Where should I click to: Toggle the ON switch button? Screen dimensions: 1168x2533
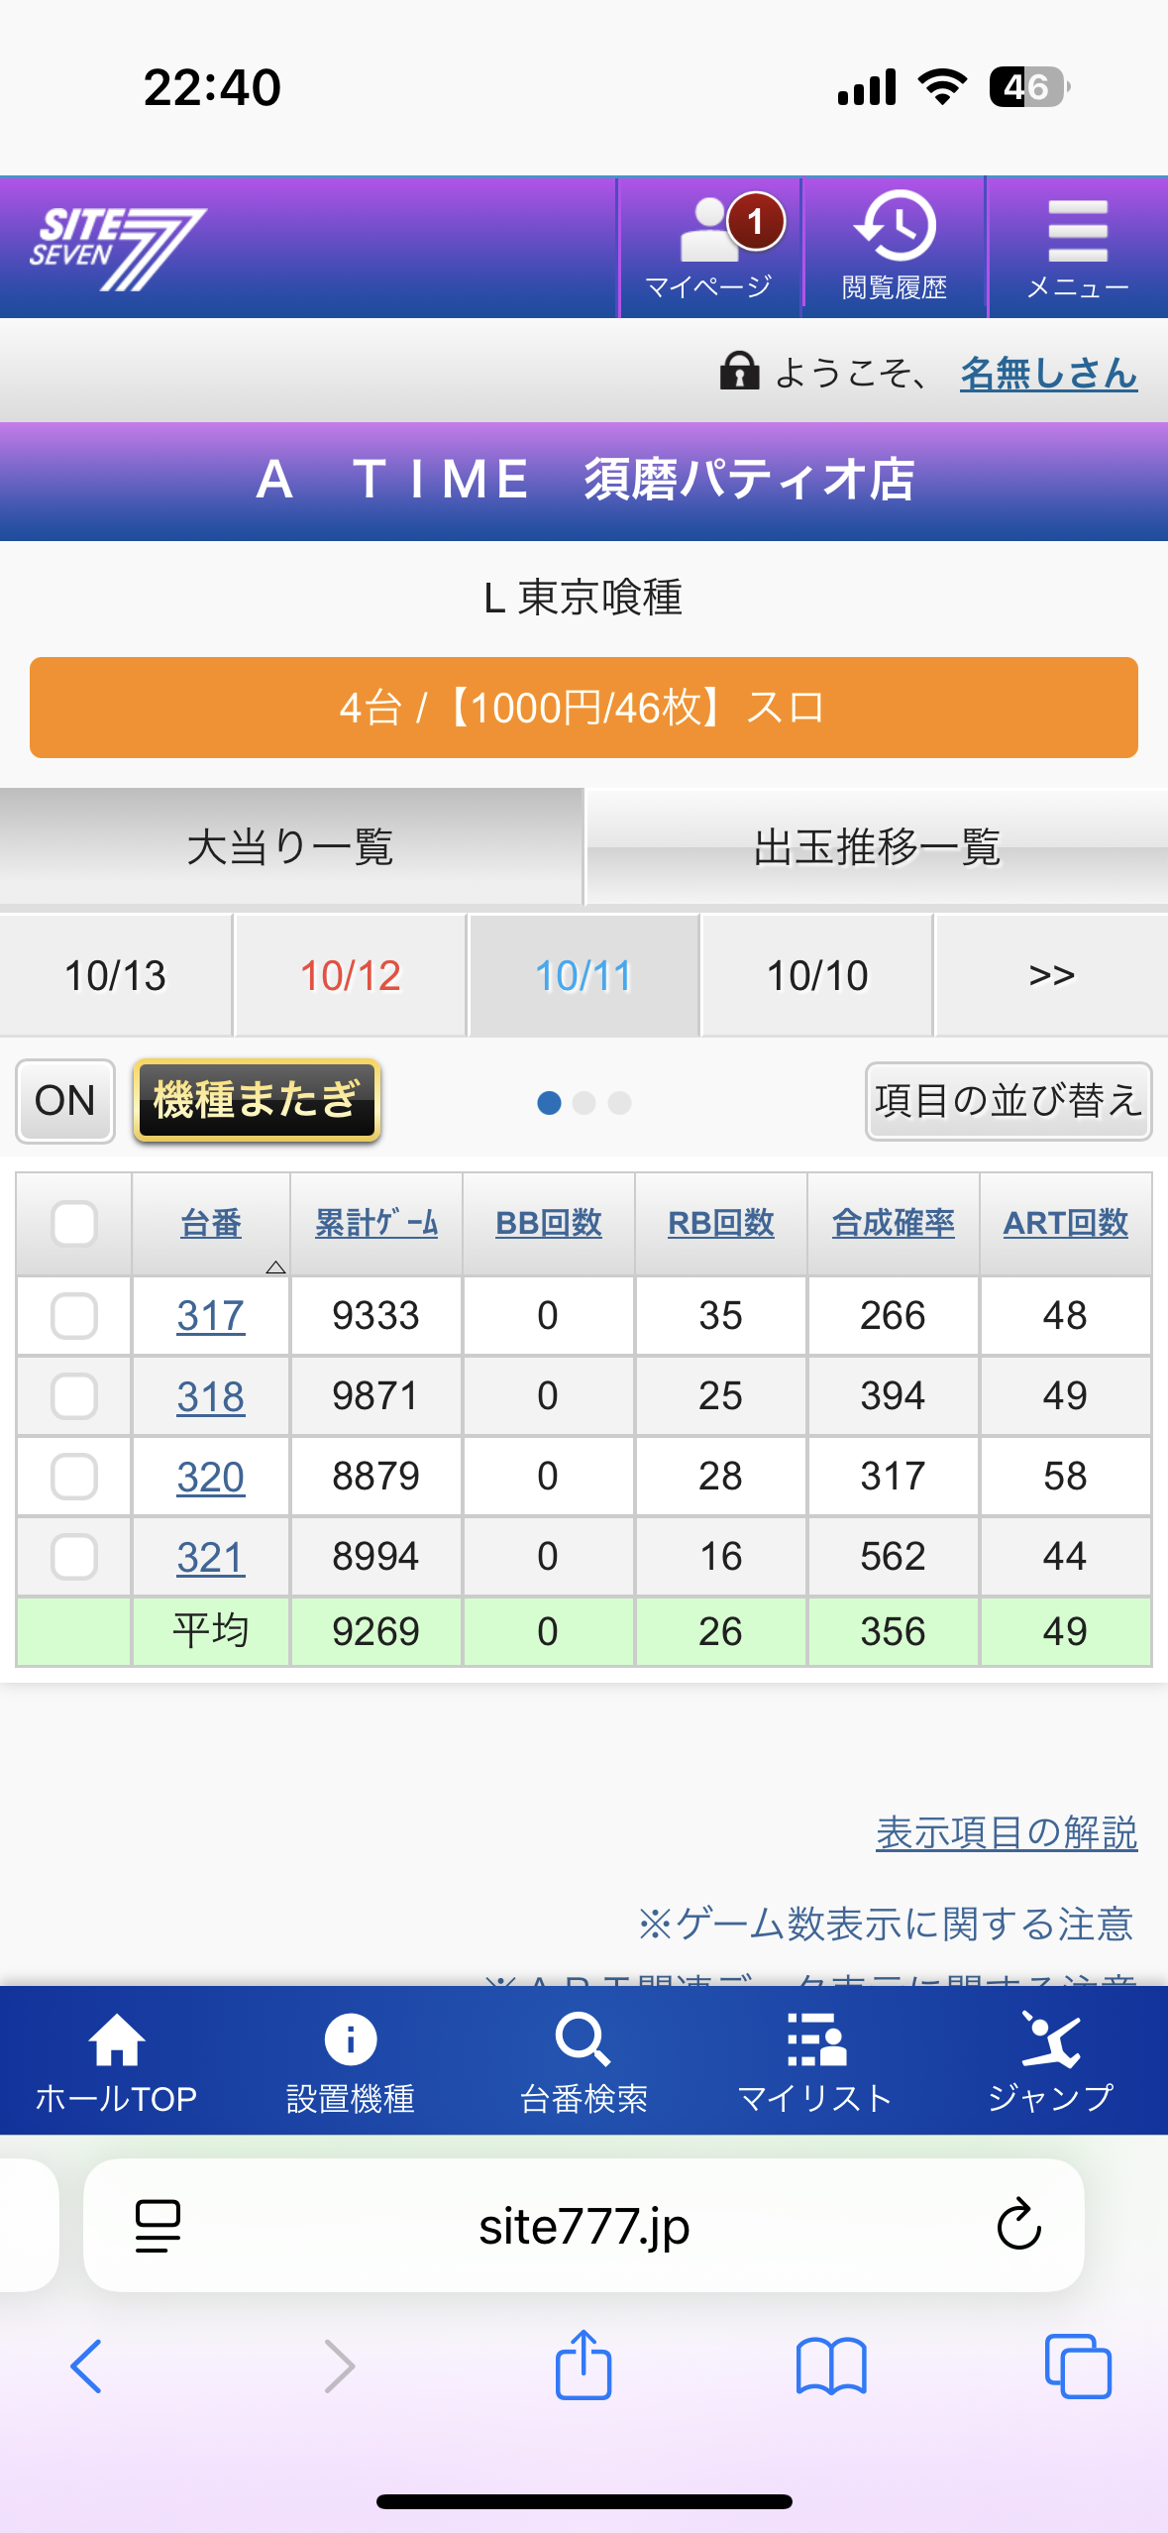pos(65,1101)
